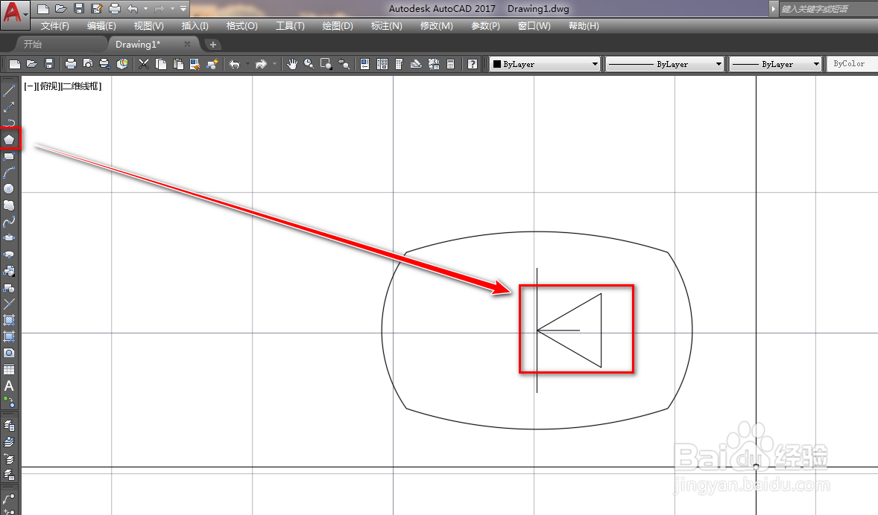
Task: Click the Plot Preview icon
Action: (87, 64)
